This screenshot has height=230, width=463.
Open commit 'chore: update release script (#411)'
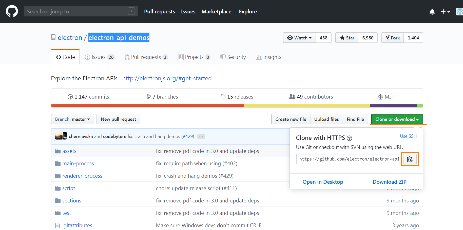point(196,188)
